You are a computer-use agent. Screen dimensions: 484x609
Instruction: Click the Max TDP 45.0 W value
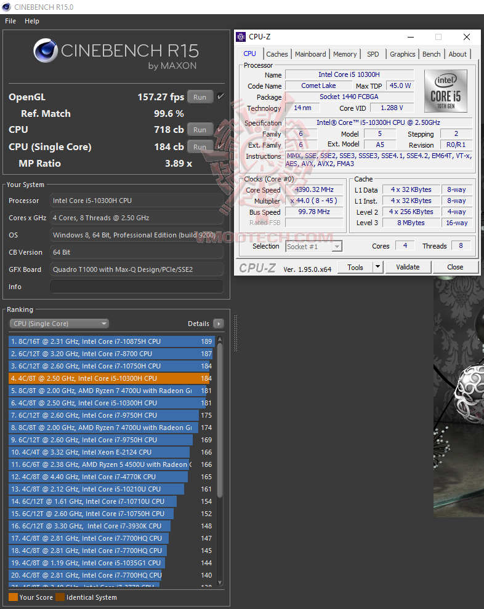click(x=400, y=86)
